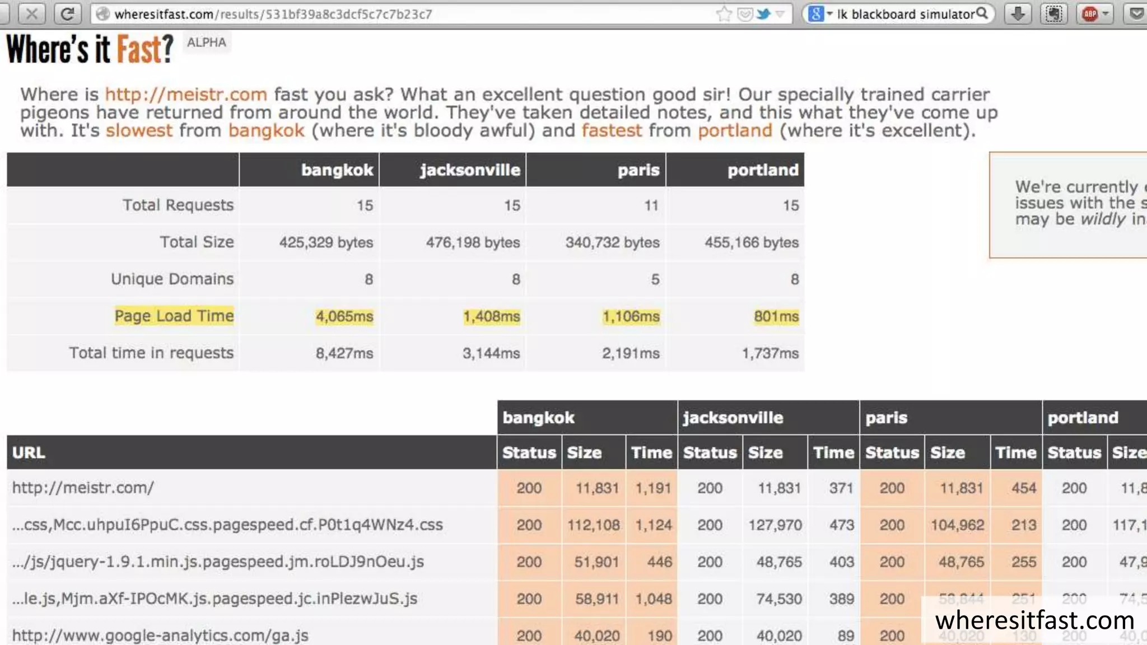Click the Pocket save icon in address bar

click(x=744, y=14)
